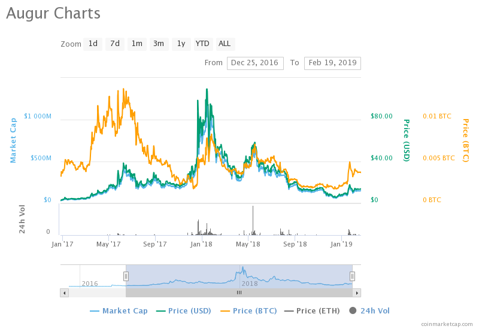Click the 24h Vol axis title
479x329 pixels.
coord(22,219)
